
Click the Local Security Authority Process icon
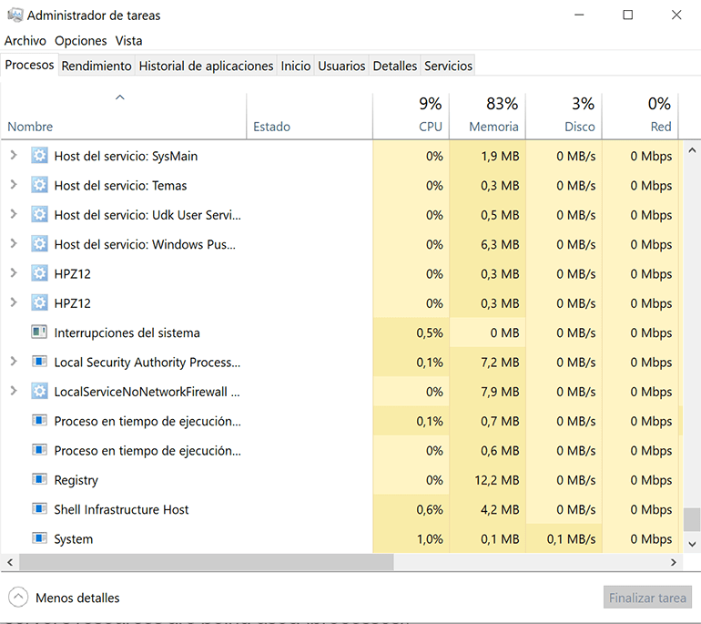pos(39,362)
